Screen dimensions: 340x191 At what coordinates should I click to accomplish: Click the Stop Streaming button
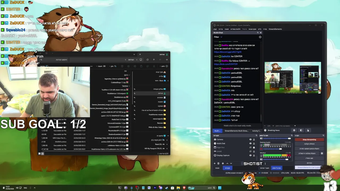(x=309, y=140)
